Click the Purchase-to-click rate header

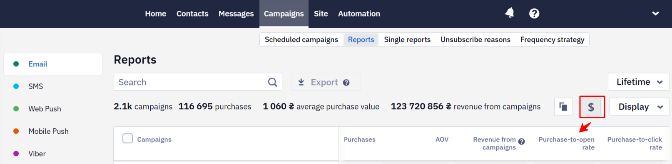coord(635,143)
